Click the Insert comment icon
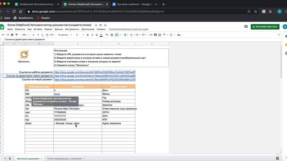 tap(155, 35)
